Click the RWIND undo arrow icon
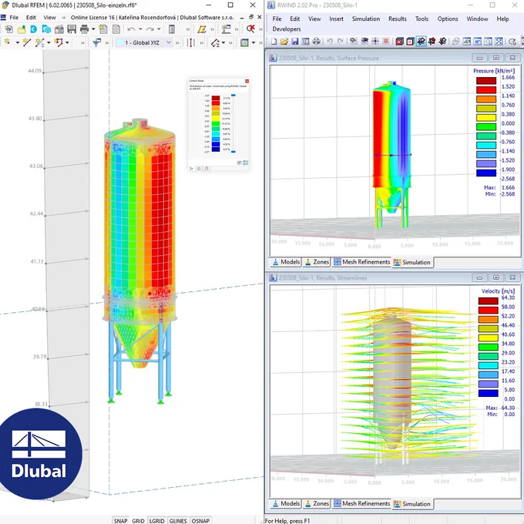 coord(330,42)
